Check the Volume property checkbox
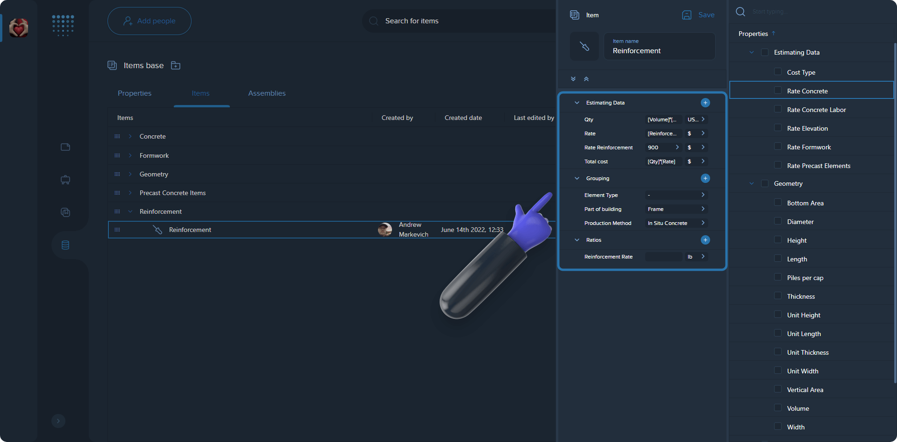Screen dimensions: 897x442 [x=778, y=407]
